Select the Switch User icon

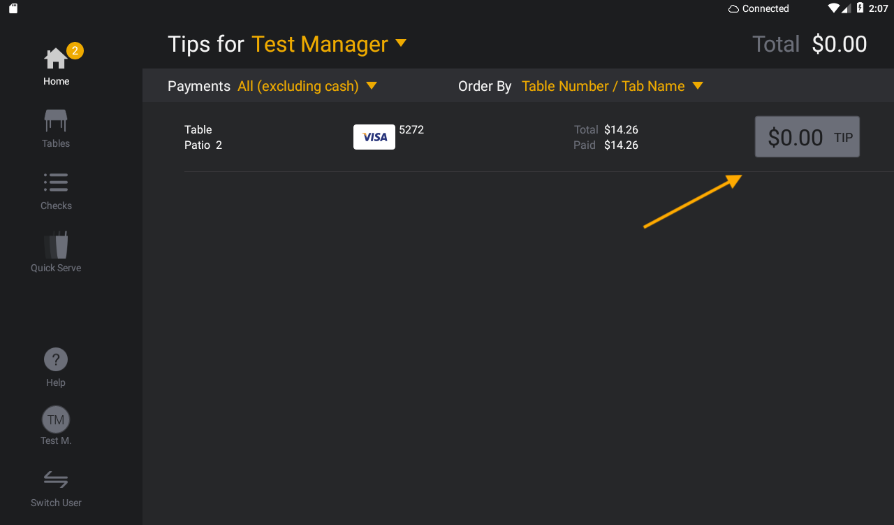(56, 480)
